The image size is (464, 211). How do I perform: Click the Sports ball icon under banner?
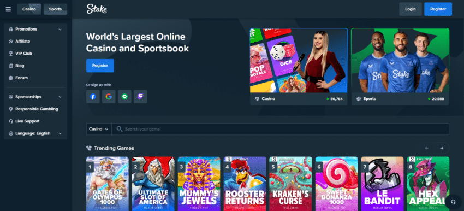pos(359,99)
